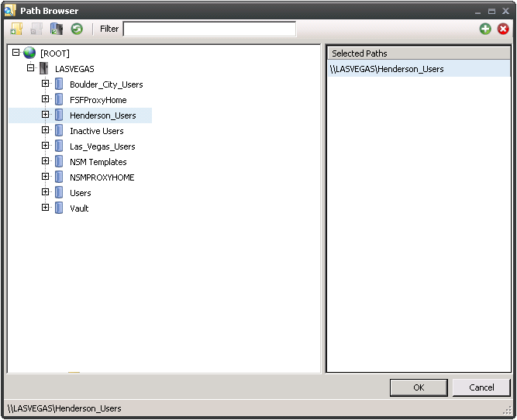The image size is (517, 420).
Task: Click the volume icon for NSM Templates
Action: coord(59,161)
